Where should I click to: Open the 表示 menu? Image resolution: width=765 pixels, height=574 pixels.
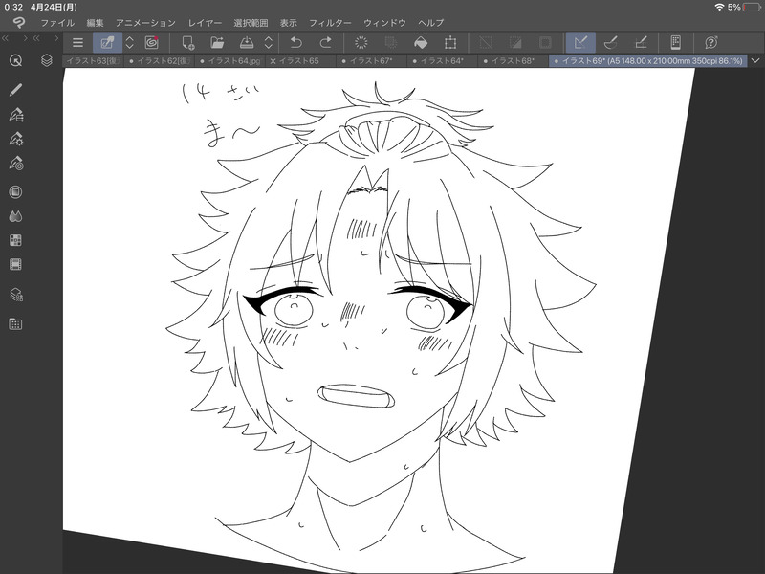tap(289, 23)
